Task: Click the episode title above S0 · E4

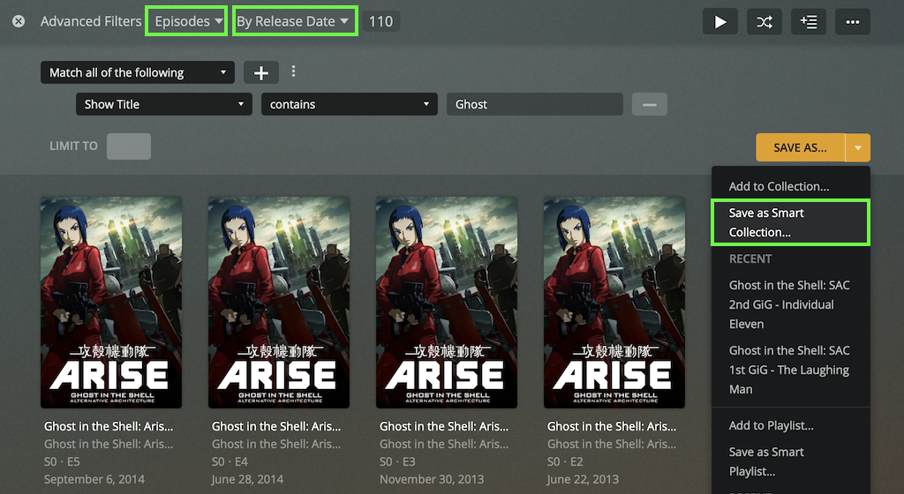Action: click(x=276, y=426)
